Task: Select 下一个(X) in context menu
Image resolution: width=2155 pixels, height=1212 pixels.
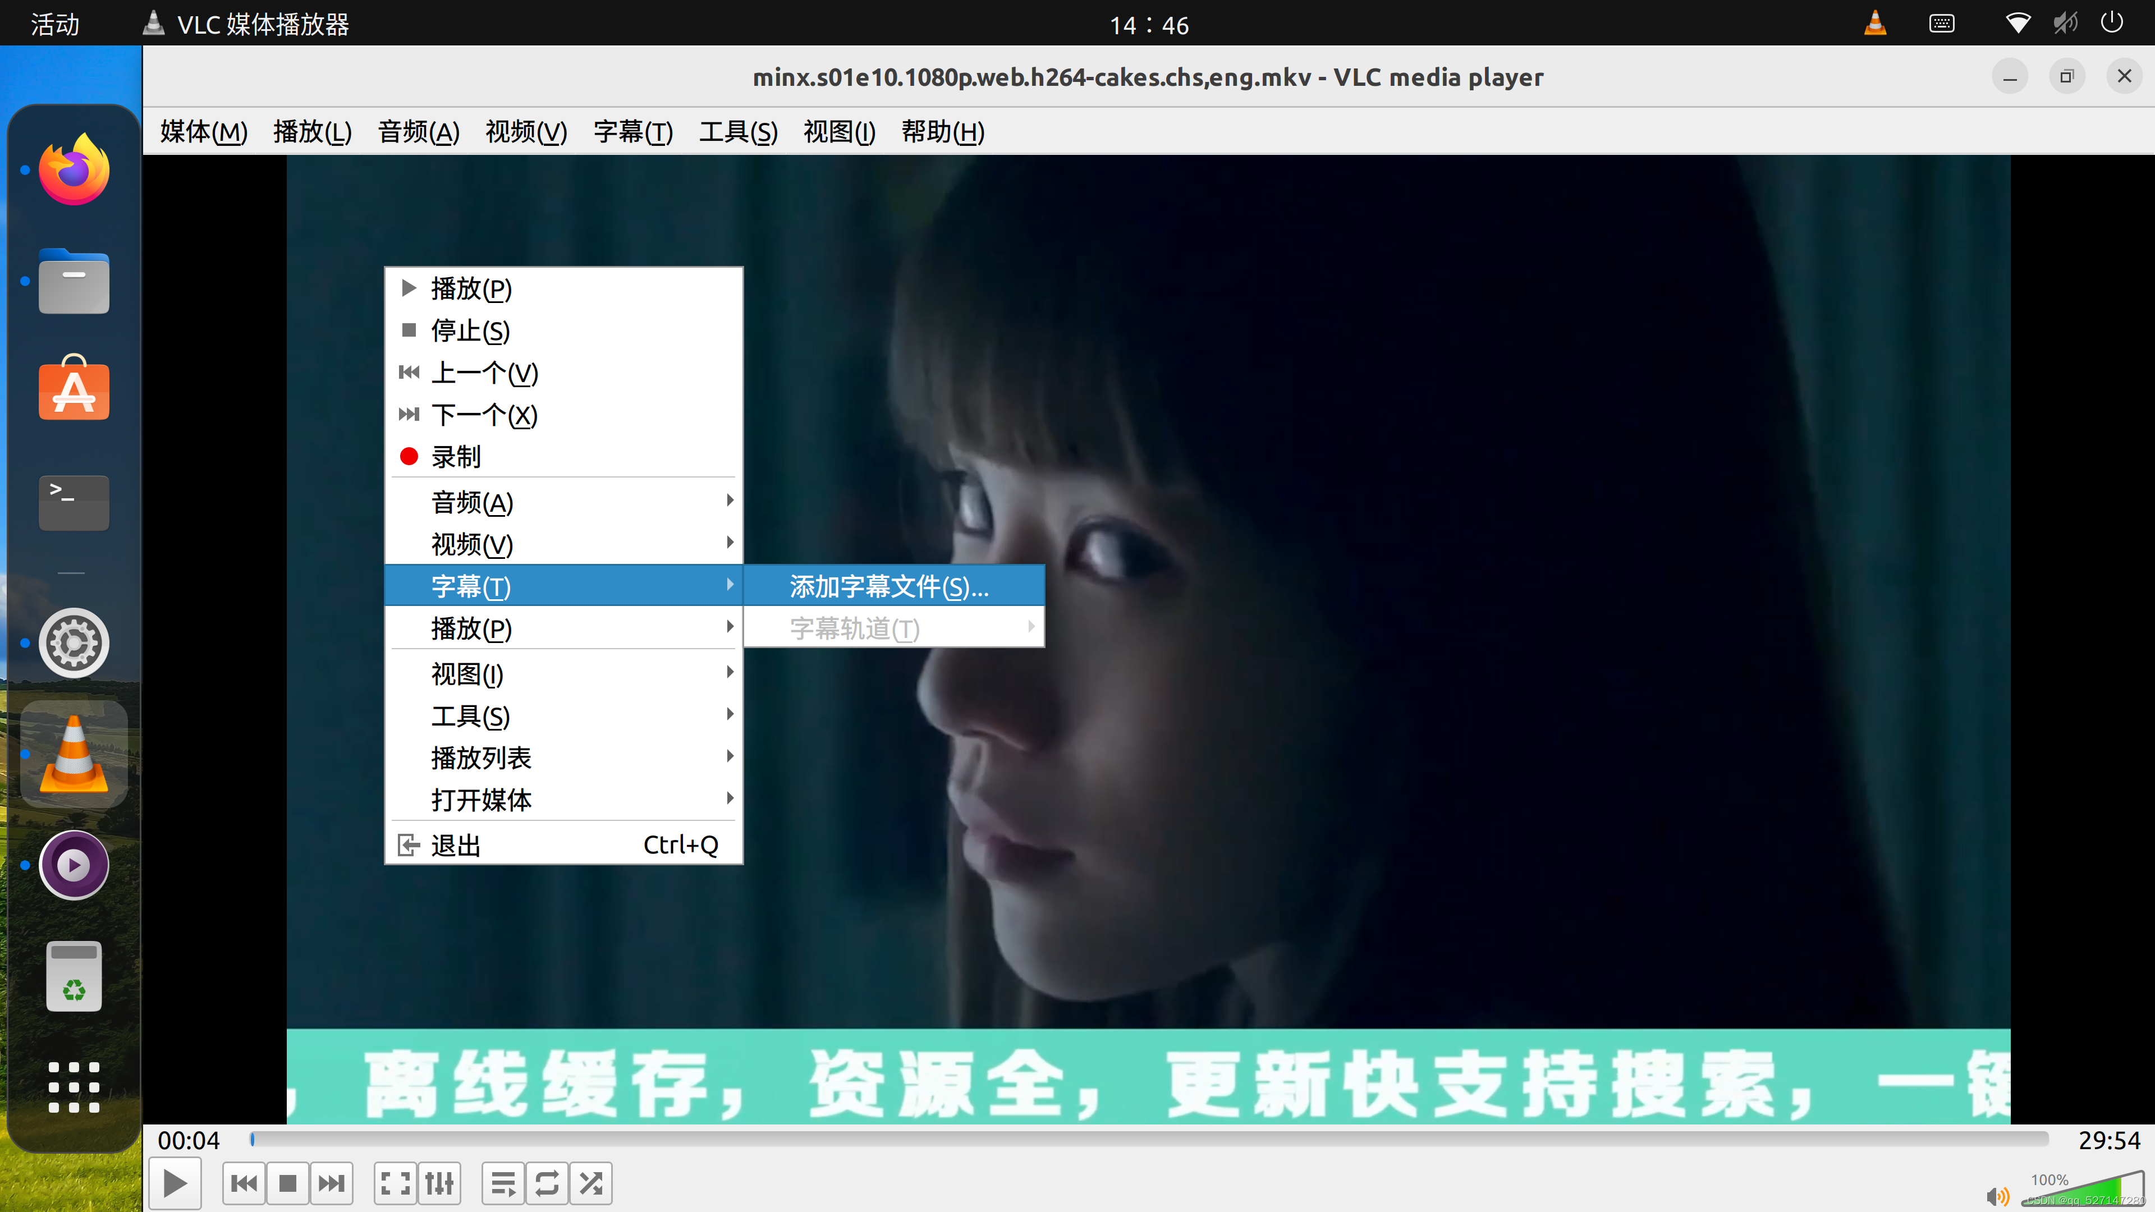Action: point(564,415)
